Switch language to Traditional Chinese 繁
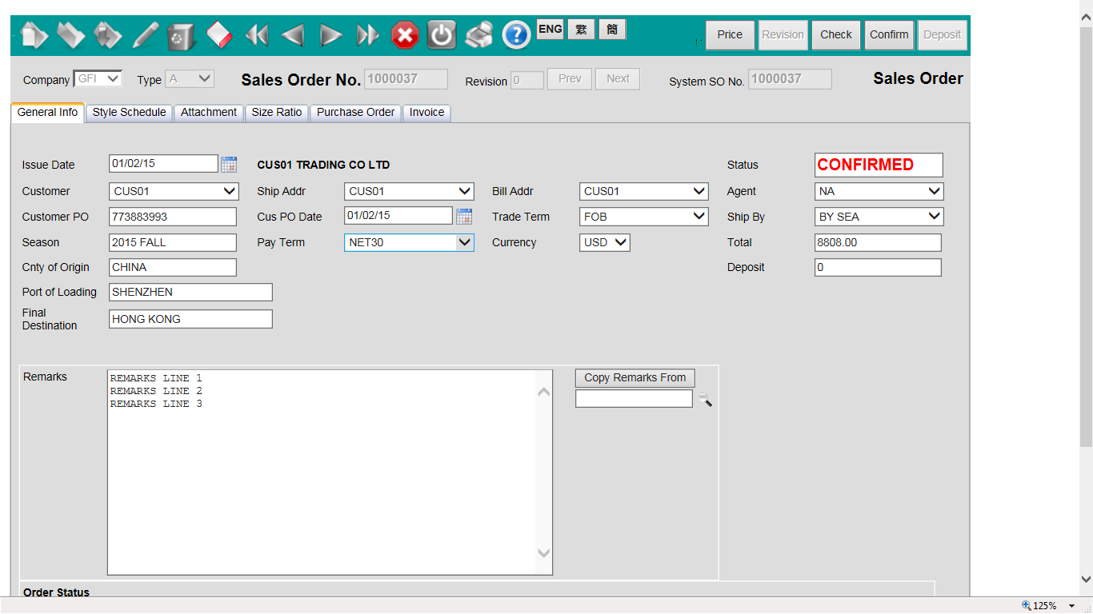Viewport: 1093px width, 614px height. [581, 30]
